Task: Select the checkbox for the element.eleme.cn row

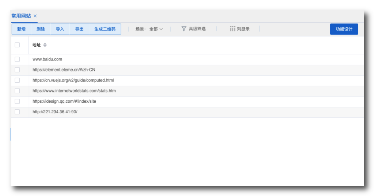Action: 17,70
